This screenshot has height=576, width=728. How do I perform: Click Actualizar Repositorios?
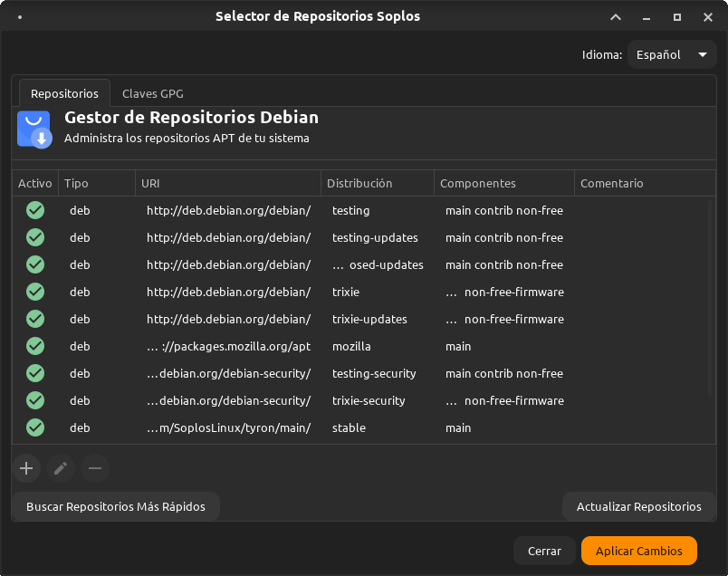pos(639,506)
